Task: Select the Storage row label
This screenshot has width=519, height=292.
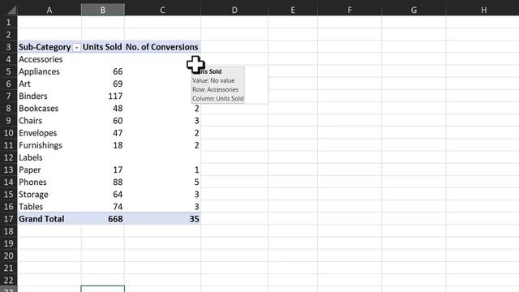Action: 33,195
